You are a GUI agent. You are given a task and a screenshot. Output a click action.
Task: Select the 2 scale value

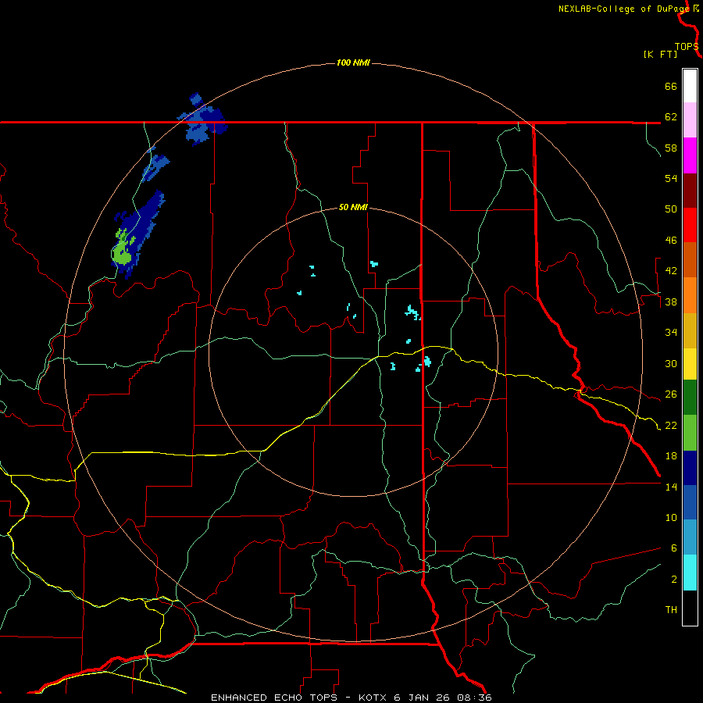click(x=673, y=579)
